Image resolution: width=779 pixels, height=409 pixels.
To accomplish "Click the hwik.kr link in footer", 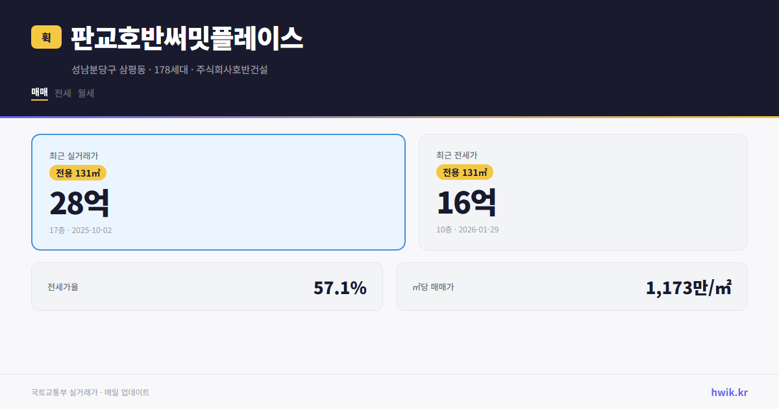I will (728, 391).
